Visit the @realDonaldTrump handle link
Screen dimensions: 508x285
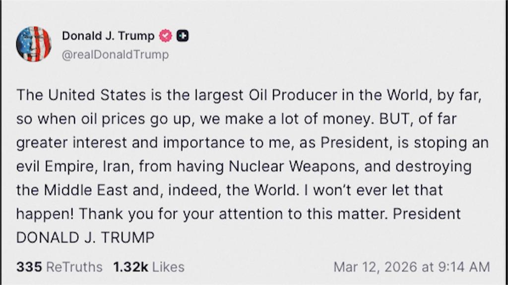[x=115, y=54]
